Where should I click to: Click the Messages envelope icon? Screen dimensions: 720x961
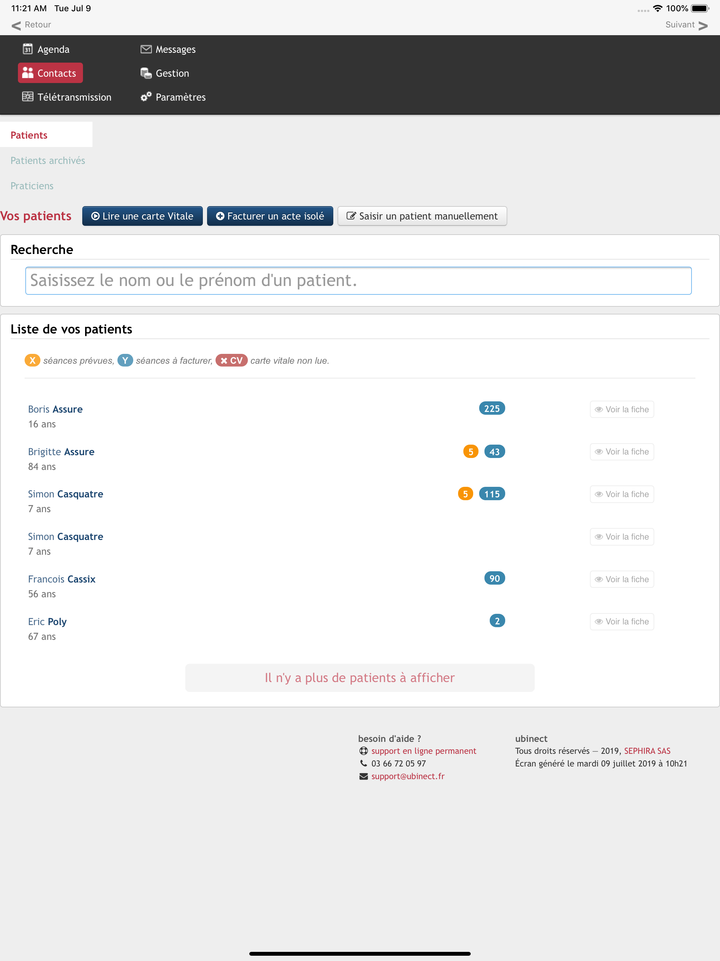146,49
